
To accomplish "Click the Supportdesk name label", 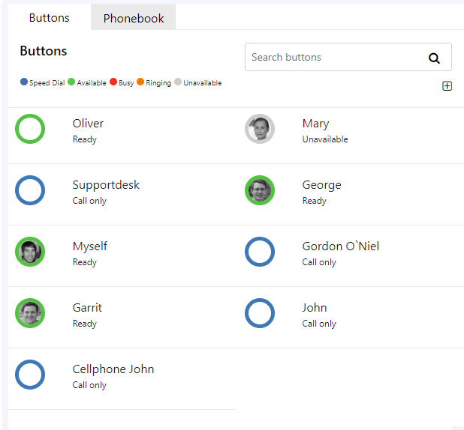I will click(106, 185).
